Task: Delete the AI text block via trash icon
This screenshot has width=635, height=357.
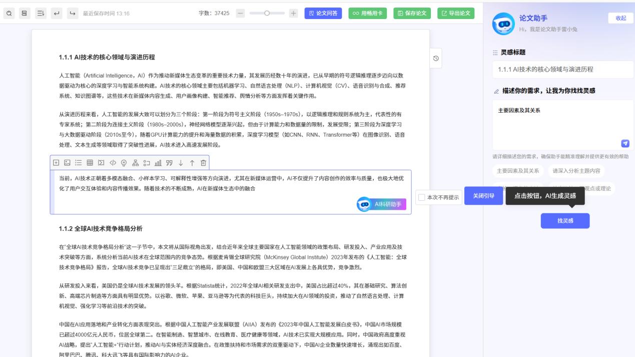Action: 204,164
